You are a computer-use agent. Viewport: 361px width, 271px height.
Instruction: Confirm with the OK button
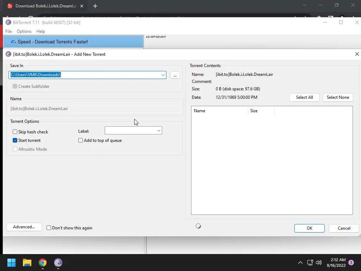tap(310, 228)
